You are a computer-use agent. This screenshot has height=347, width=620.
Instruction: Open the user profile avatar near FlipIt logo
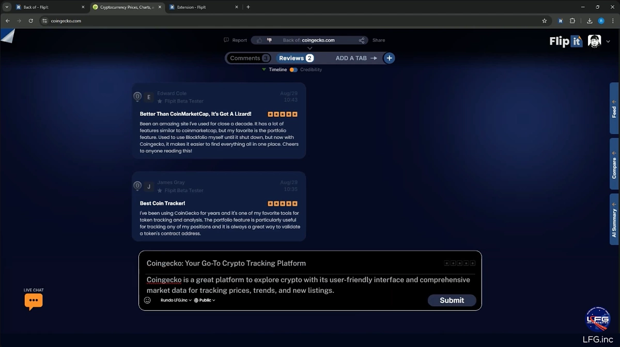(x=594, y=41)
